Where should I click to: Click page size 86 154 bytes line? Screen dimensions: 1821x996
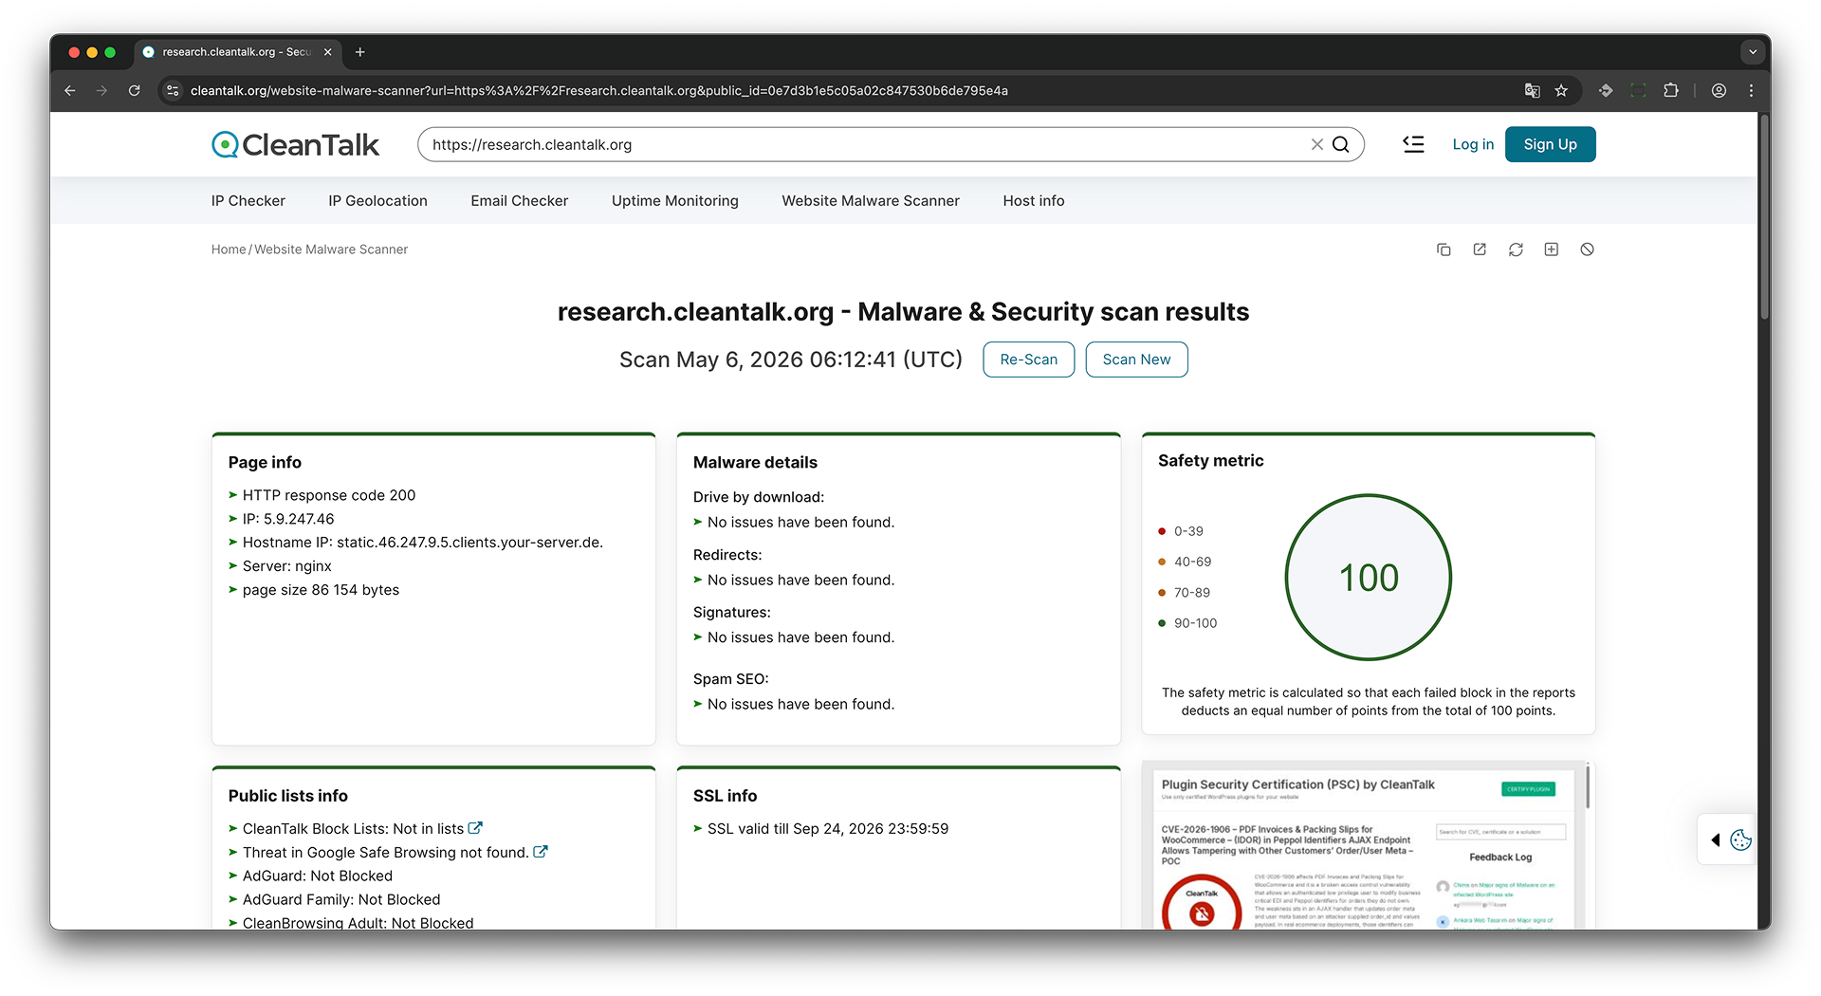(x=321, y=590)
